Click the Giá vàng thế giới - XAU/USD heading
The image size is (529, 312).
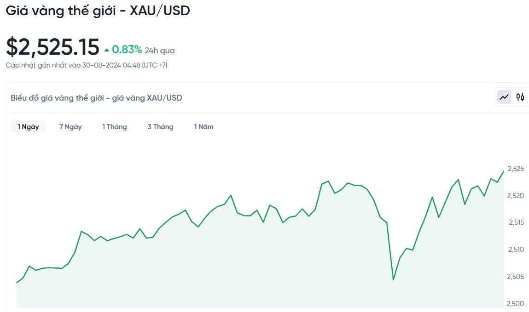(98, 11)
